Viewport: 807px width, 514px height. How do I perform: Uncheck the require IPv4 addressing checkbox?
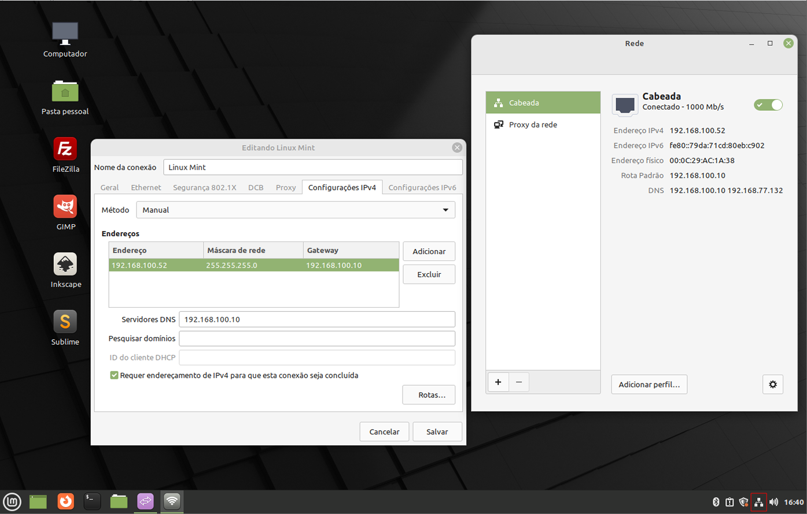[x=114, y=375]
